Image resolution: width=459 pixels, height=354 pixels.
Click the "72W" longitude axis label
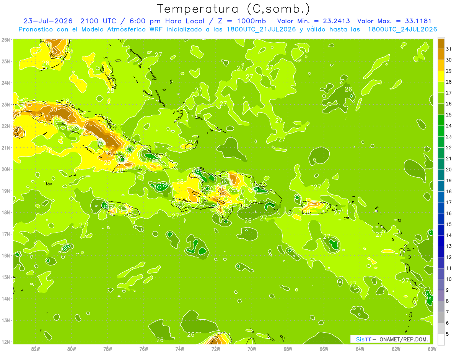(216, 349)
